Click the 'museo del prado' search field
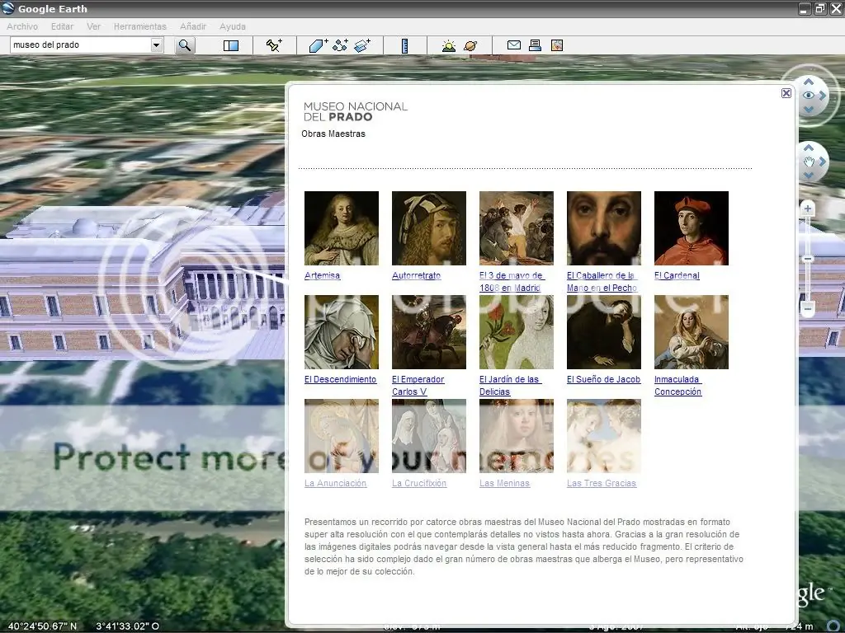The width and height of the screenshot is (845, 633). (x=80, y=45)
